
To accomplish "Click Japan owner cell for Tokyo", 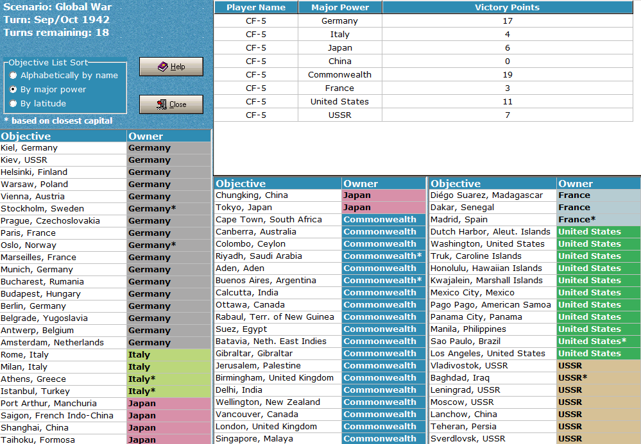I will [x=384, y=208].
